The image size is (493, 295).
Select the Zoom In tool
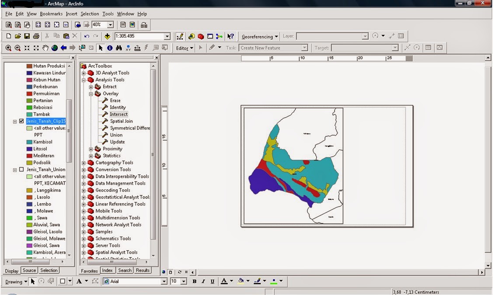pos(8,48)
